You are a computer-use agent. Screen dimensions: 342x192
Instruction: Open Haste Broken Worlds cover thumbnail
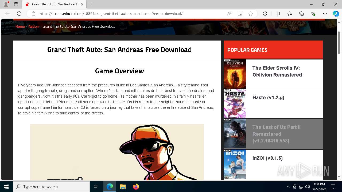pos(235,104)
